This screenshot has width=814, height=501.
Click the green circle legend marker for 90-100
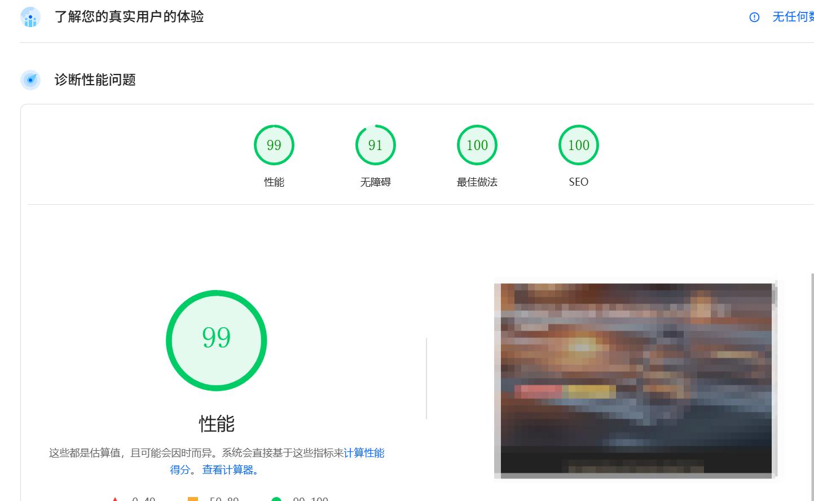tap(276, 498)
